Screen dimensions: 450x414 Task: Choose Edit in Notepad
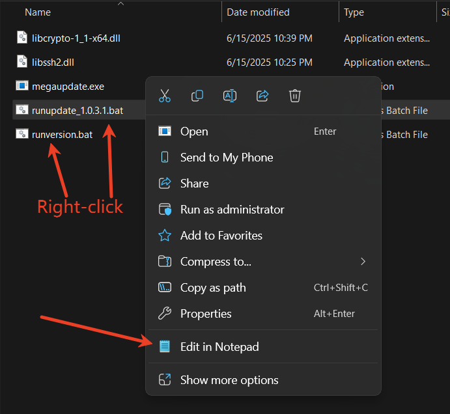(x=263, y=346)
